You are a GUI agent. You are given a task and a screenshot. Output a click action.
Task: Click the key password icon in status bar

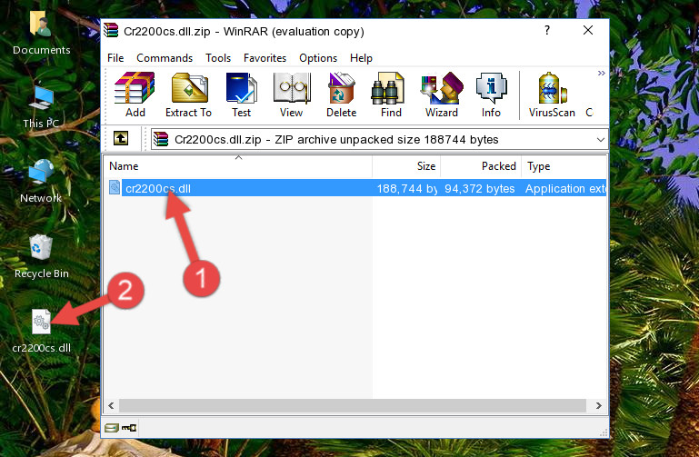click(129, 428)
